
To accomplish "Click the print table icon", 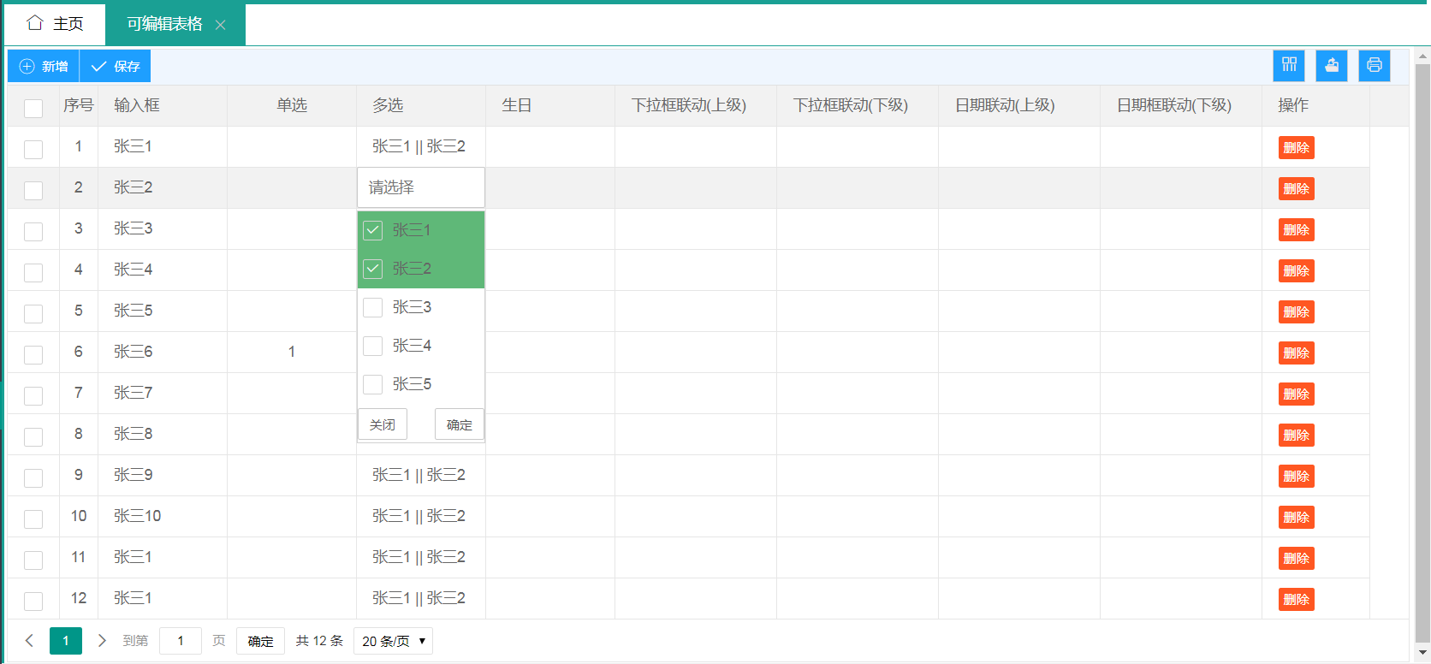I will pos(1375,66).
